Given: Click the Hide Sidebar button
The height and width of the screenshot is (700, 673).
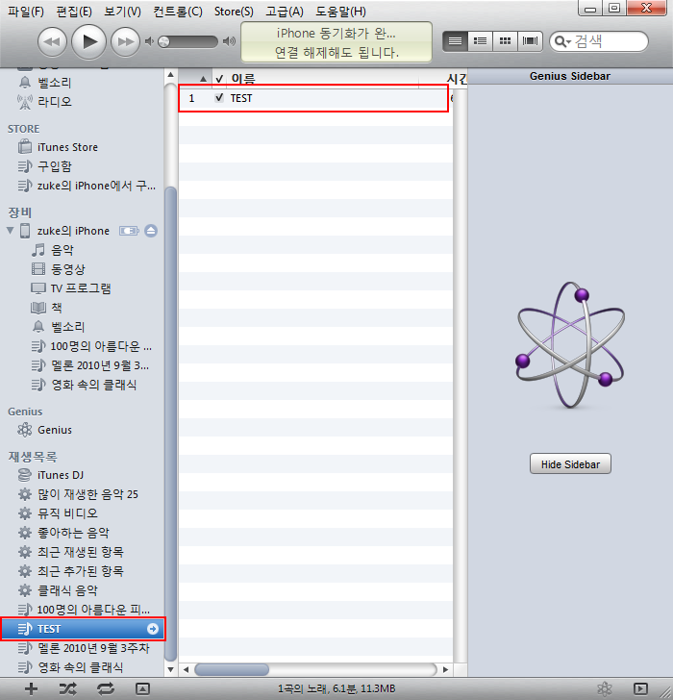Looking at the screenshot, I should [x=570, y=463].
